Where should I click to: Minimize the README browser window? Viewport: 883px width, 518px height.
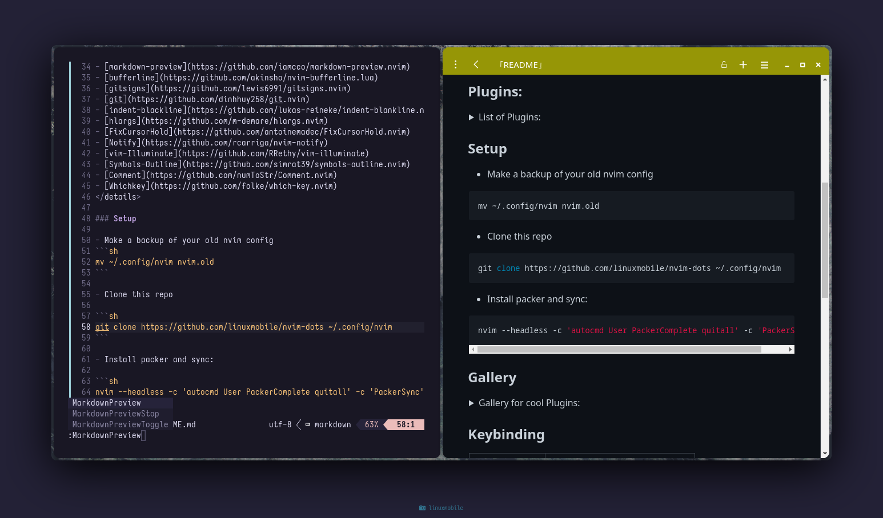click(786, 66)
